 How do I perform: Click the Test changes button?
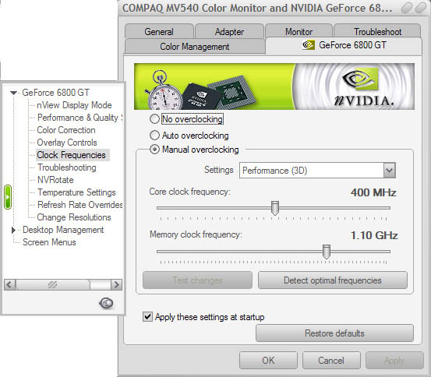click(x=197, y=280)
